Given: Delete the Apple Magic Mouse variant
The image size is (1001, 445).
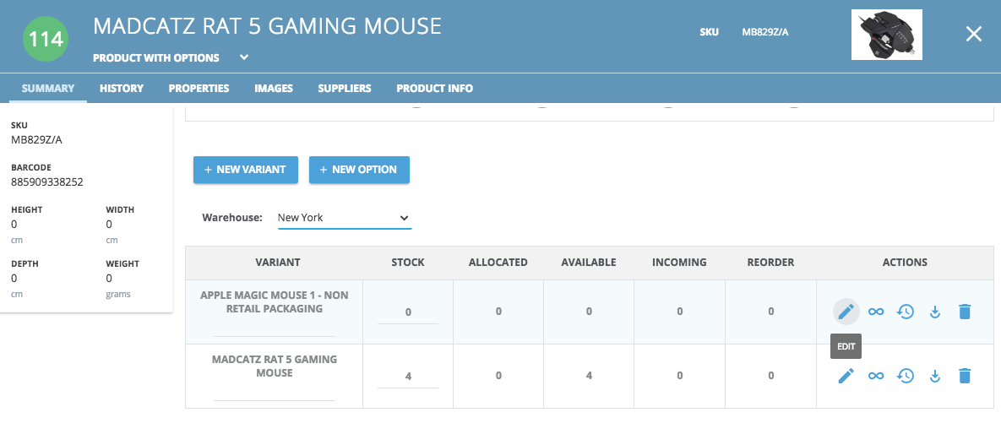Looking at the screenshot, I should [965, 312].
